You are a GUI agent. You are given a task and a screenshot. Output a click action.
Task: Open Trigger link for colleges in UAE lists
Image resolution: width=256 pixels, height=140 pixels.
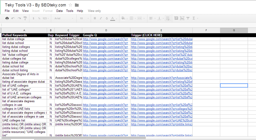[x=162, y=109]
